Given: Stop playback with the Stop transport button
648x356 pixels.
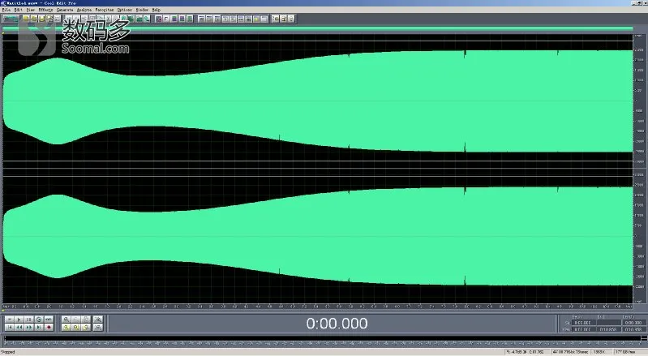Looking at the screenshot, I should (10, 320).
